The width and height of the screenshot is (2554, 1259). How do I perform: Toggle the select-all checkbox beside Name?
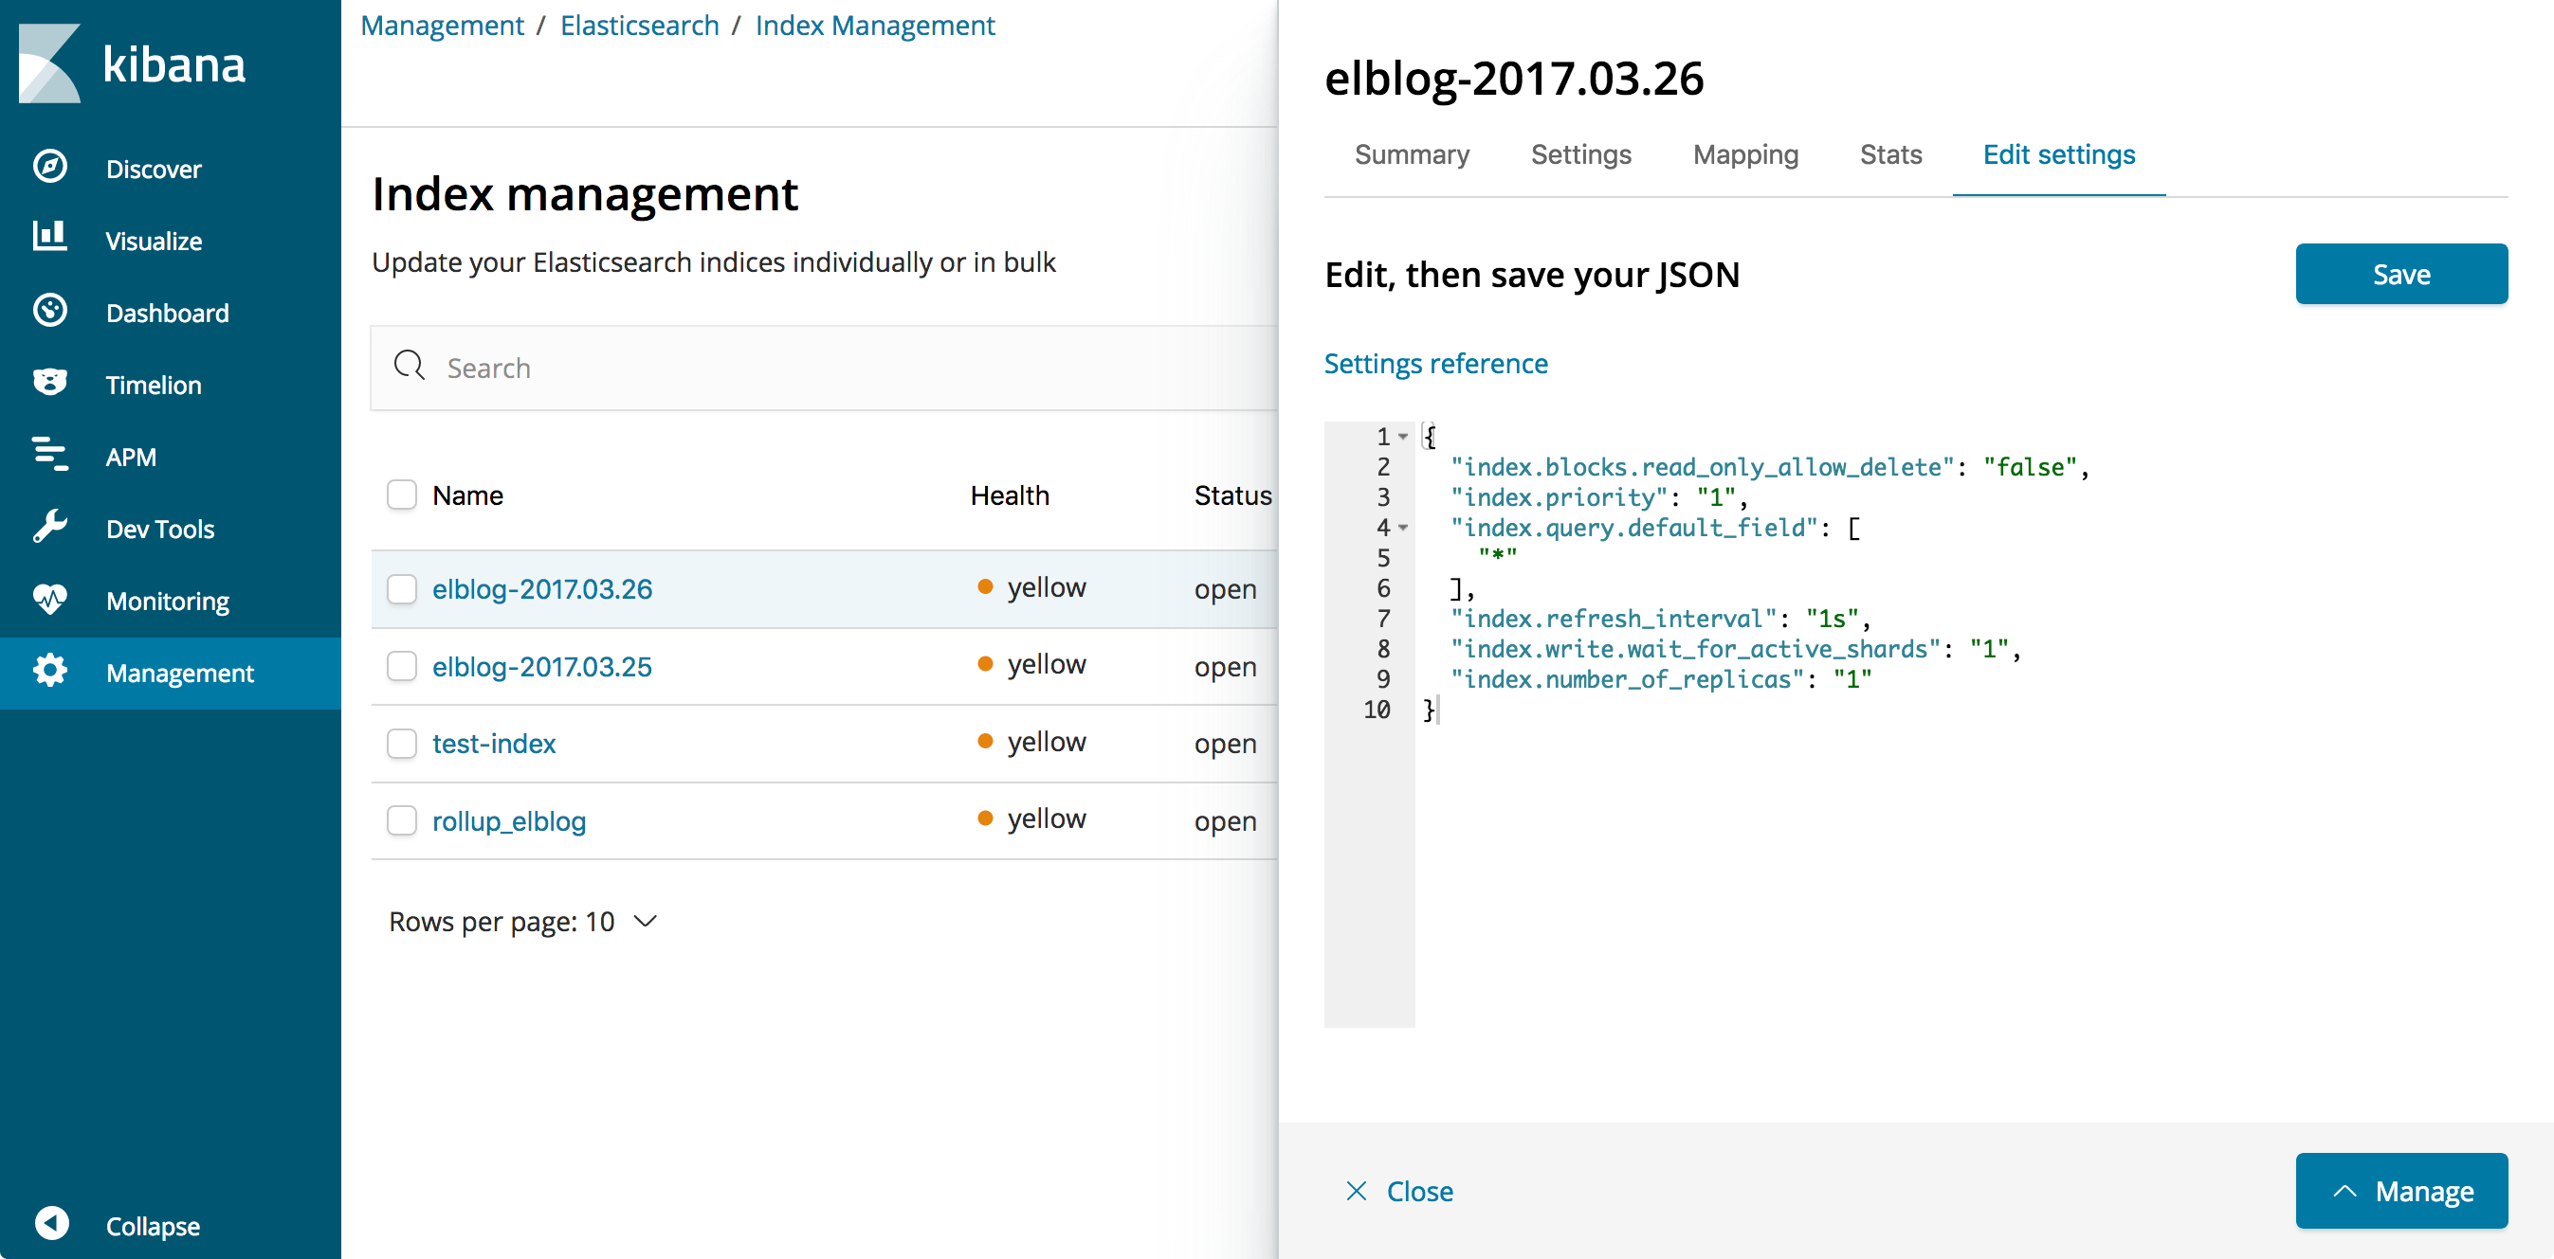[402, 495]
